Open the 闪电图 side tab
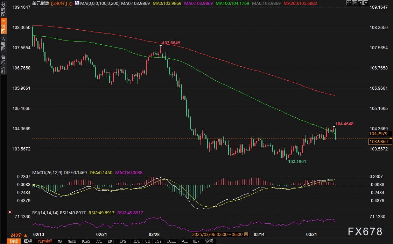This screenshot has height=244, width=393. (3, 44)
